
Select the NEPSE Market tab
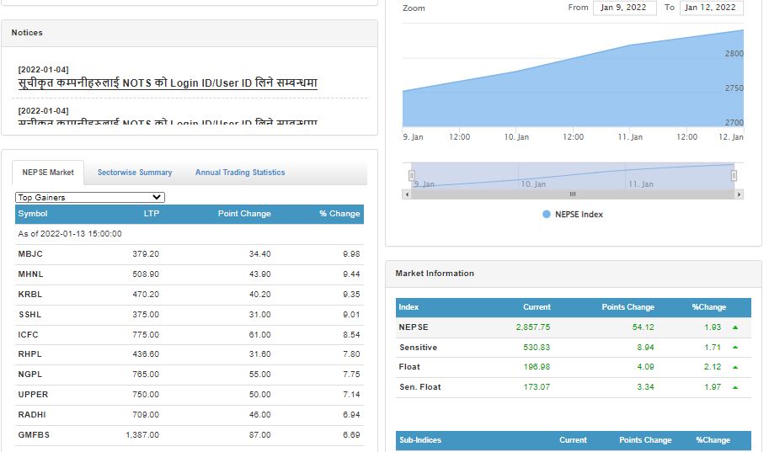48,173
